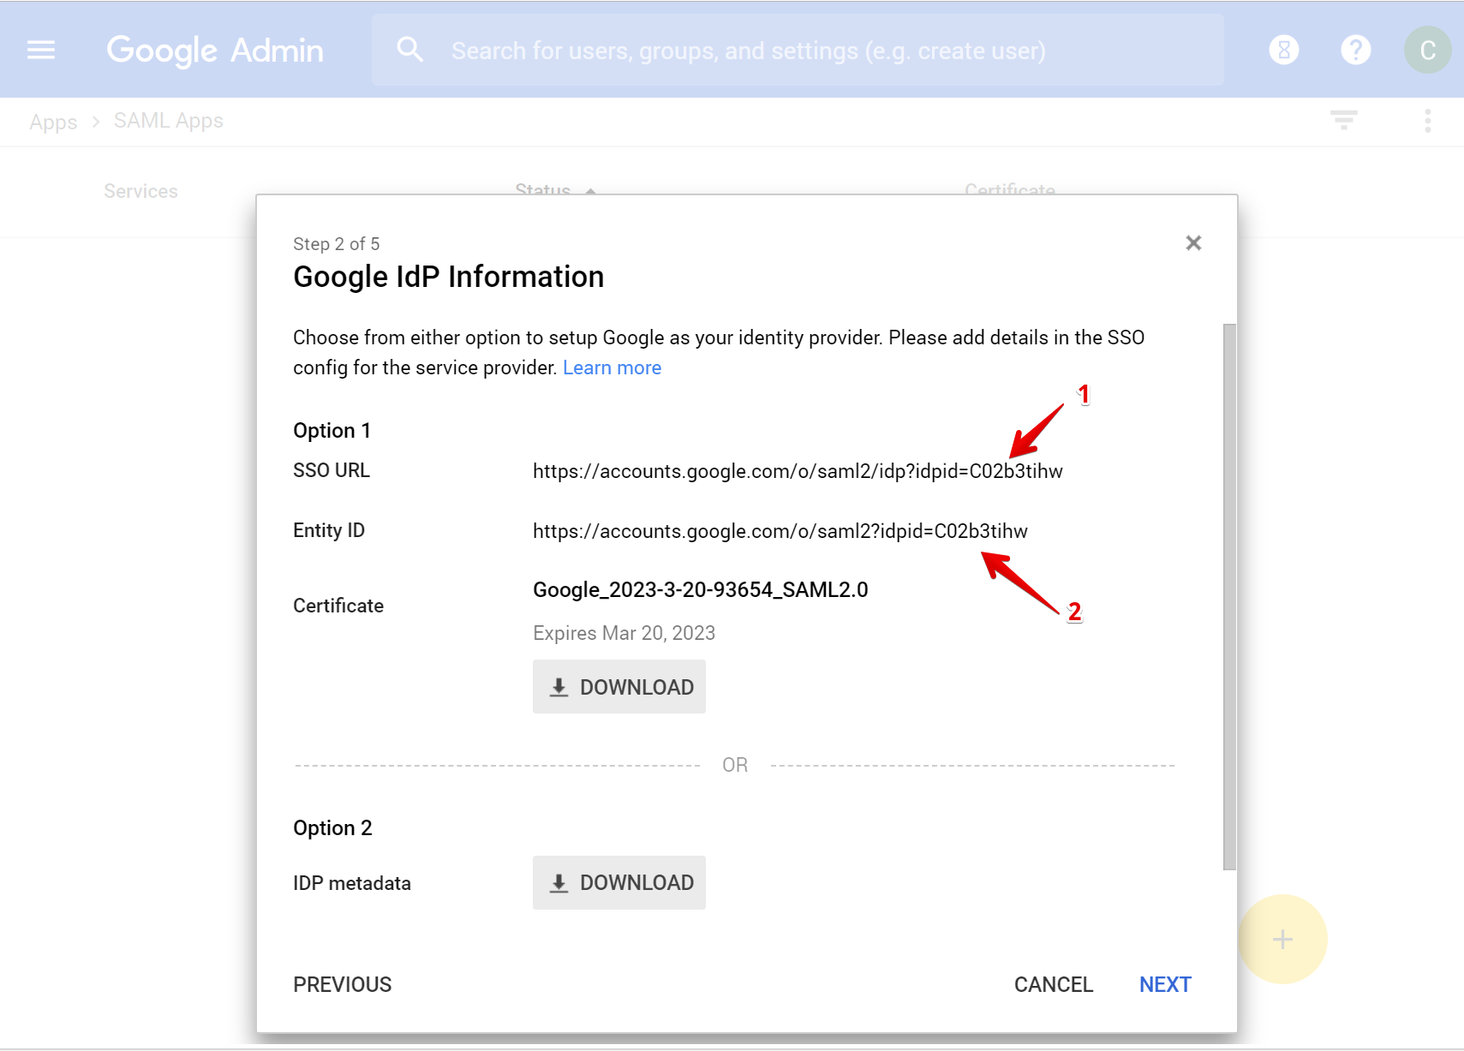Click the SSO URL field label

pyautogui.click(x=332, y=470)
